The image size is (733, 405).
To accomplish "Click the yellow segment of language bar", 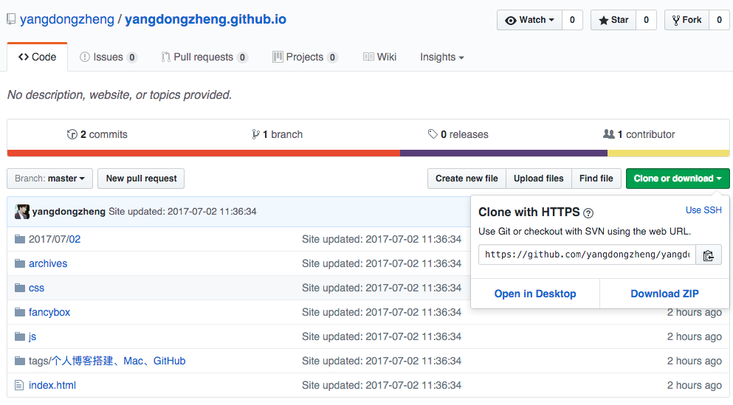I will point(669,153).
